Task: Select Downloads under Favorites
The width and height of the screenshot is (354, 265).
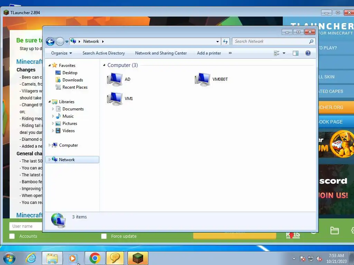Action: [73, 80]
